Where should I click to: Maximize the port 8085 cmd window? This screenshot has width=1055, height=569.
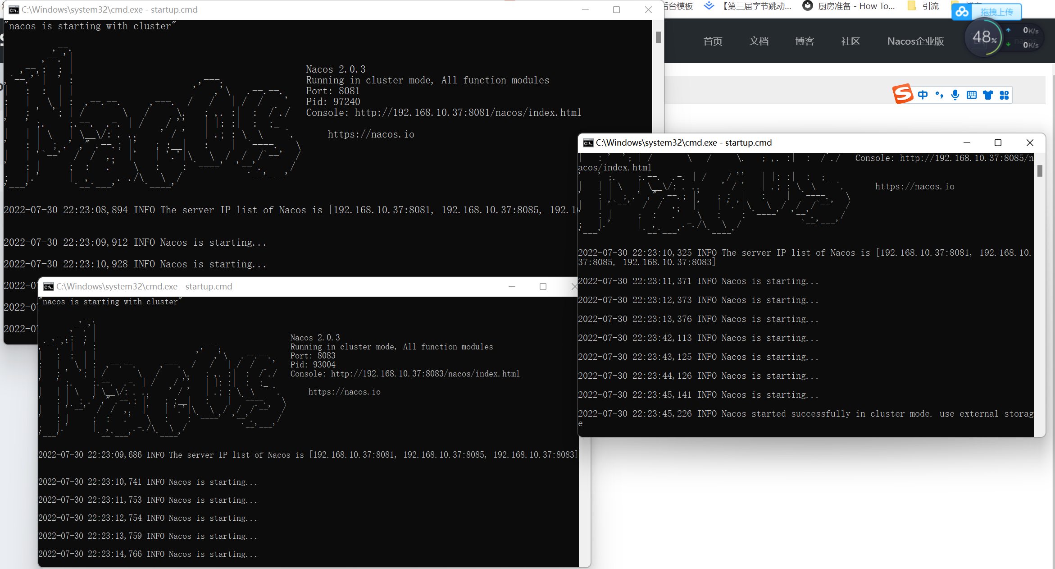pos(998,143)
